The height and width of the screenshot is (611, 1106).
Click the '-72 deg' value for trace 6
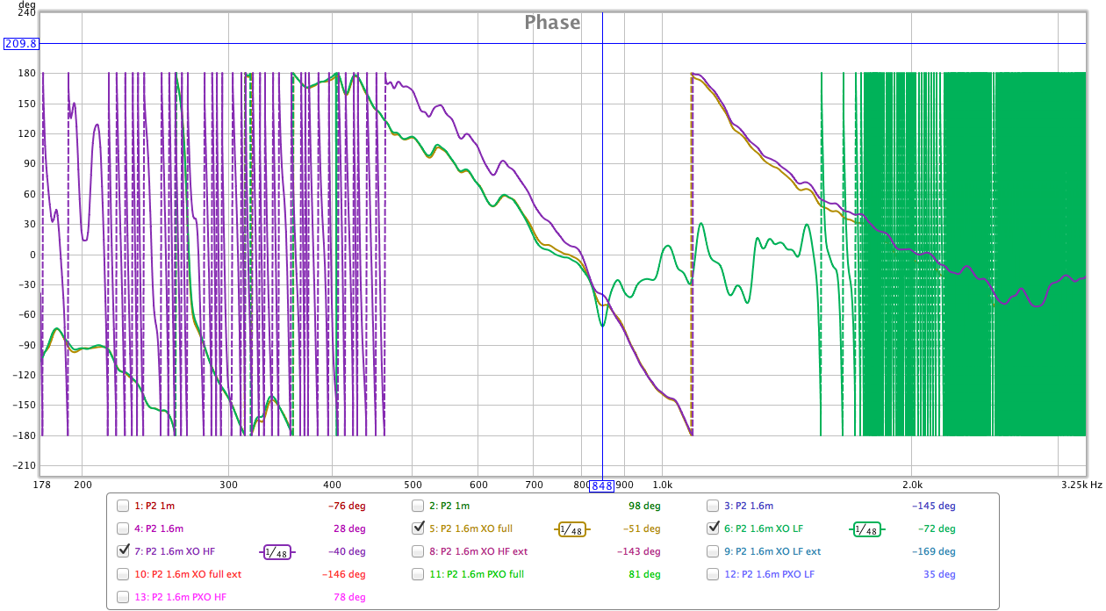[937, 528]
